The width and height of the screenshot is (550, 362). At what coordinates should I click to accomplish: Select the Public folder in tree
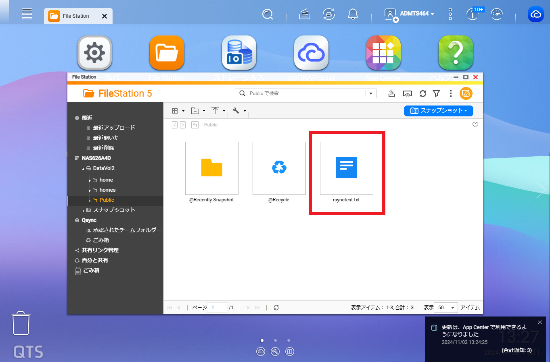pyautogui.click(x=107, y=200)
